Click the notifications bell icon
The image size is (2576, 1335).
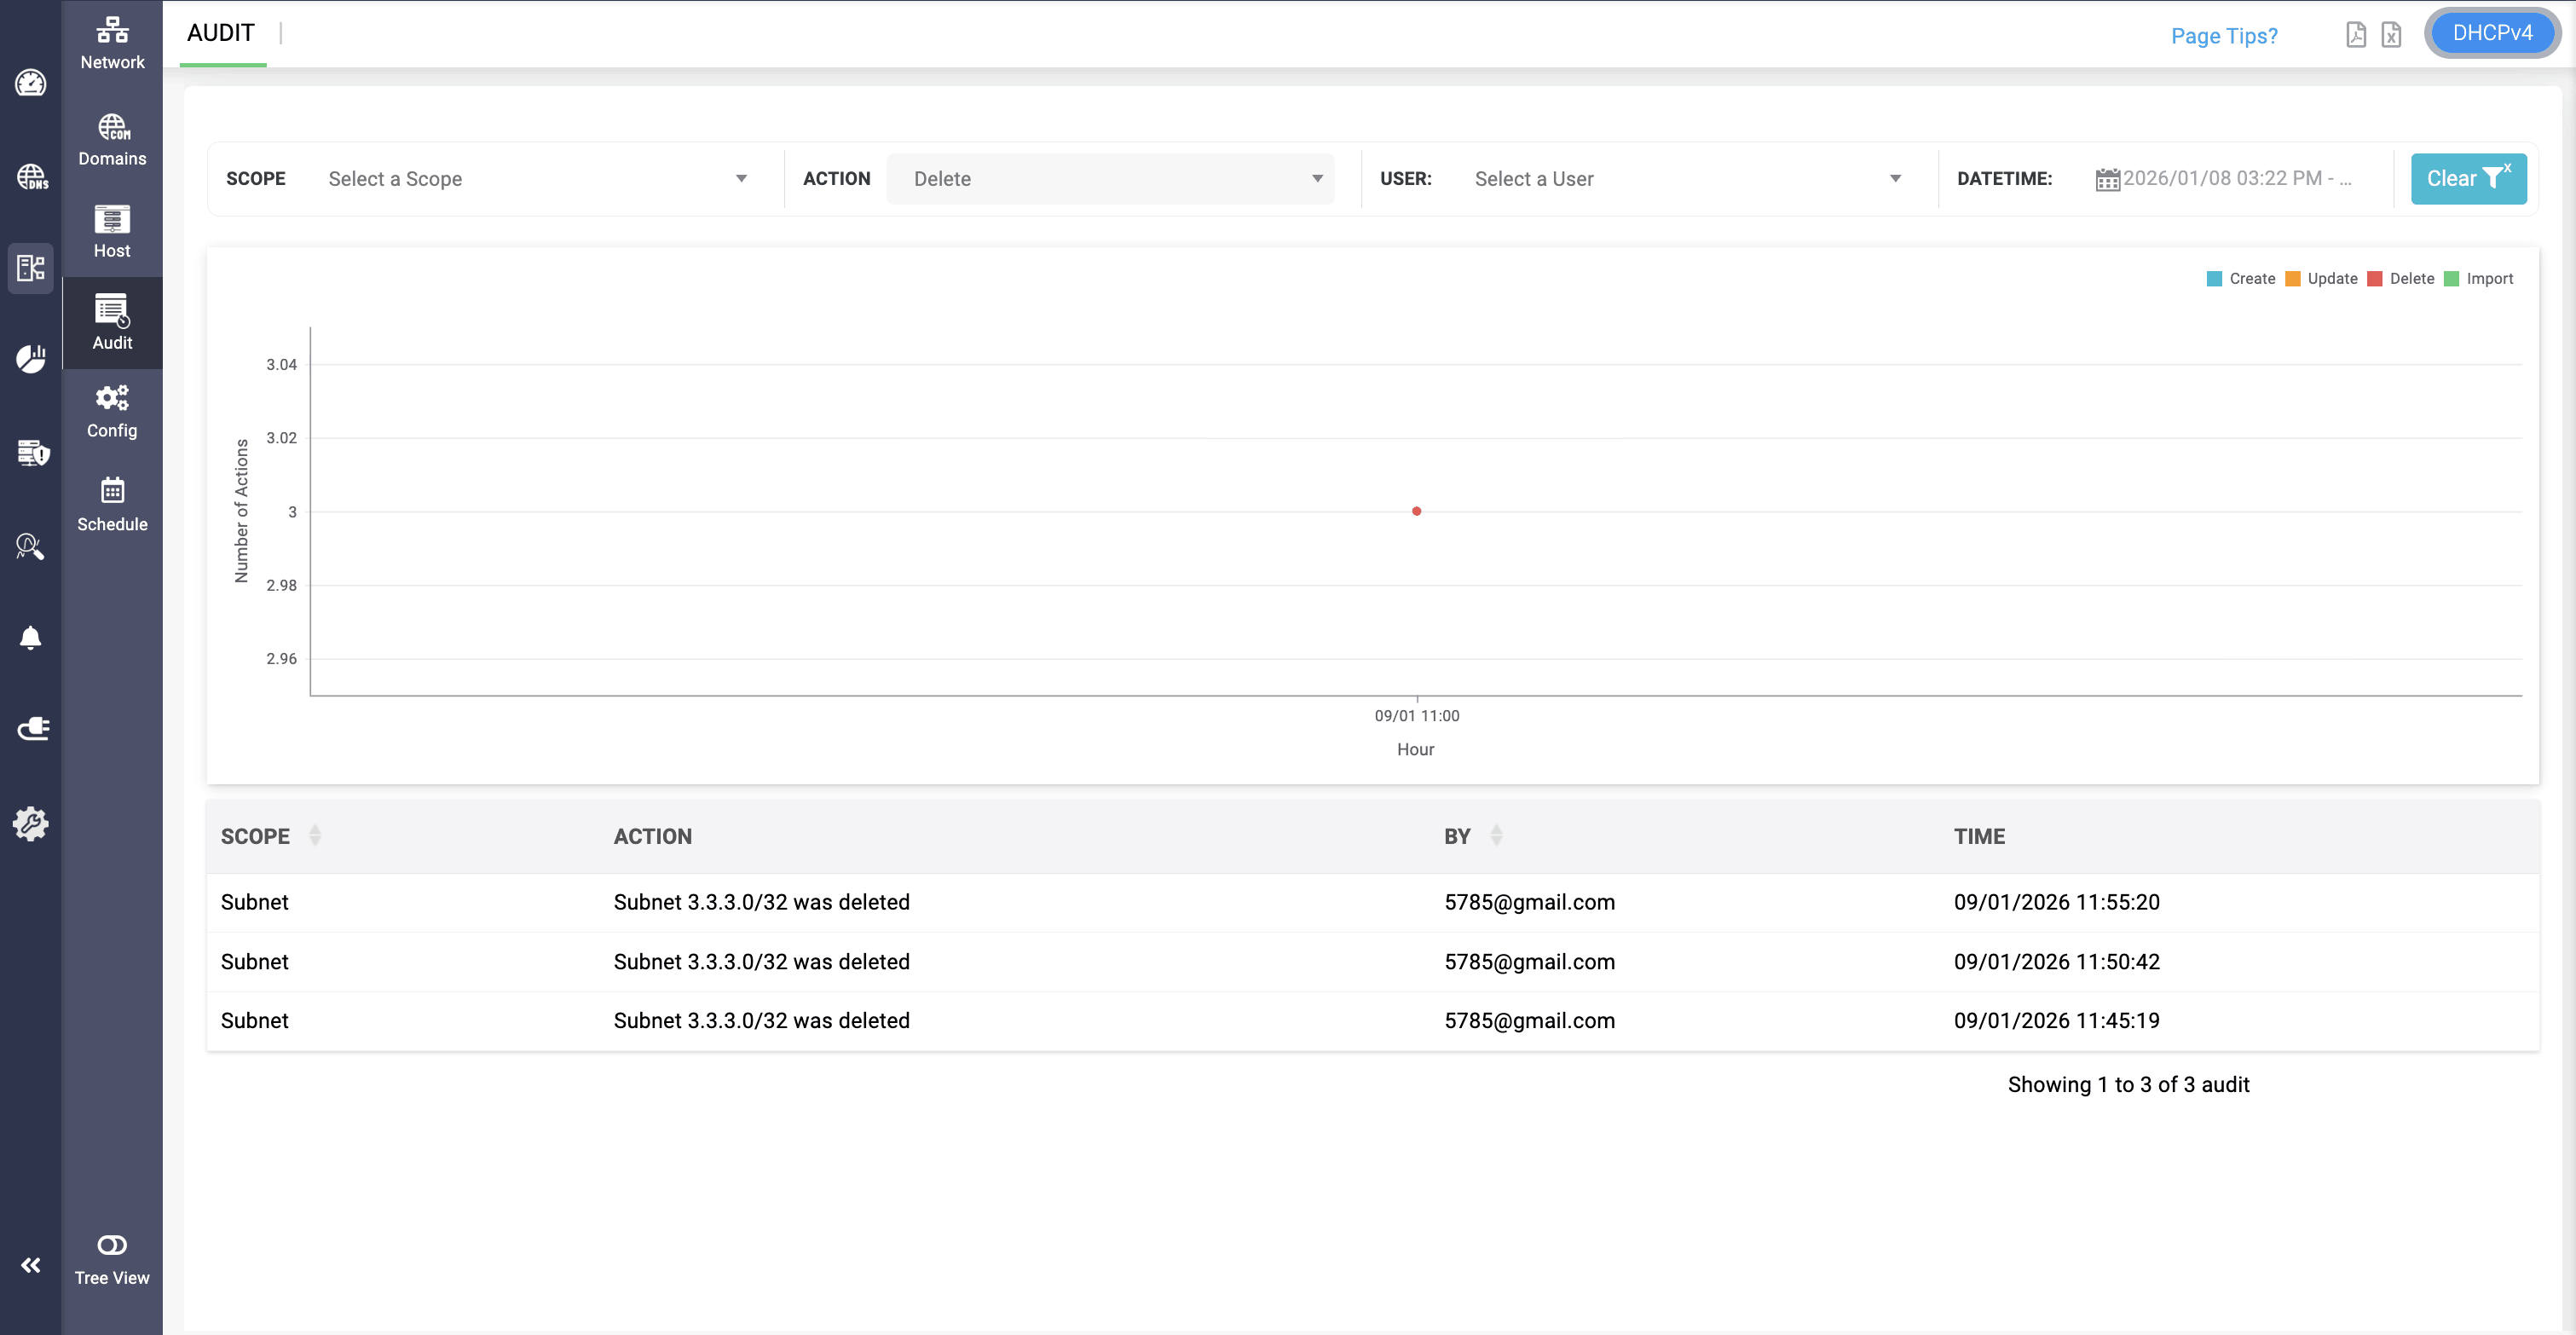(x=31, y=638)
